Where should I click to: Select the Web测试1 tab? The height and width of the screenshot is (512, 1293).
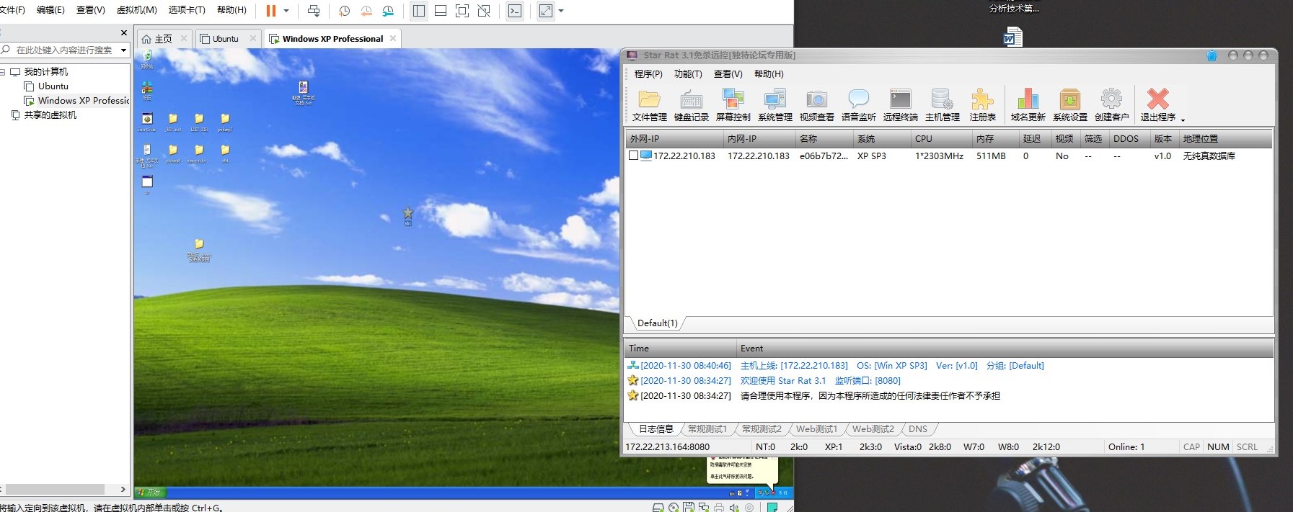pos(816,429)
